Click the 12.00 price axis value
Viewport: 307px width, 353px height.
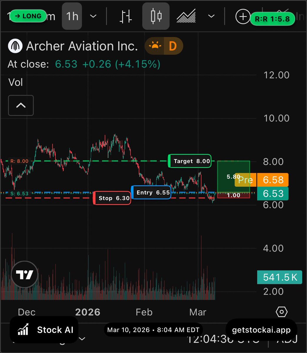click(276, 75)
